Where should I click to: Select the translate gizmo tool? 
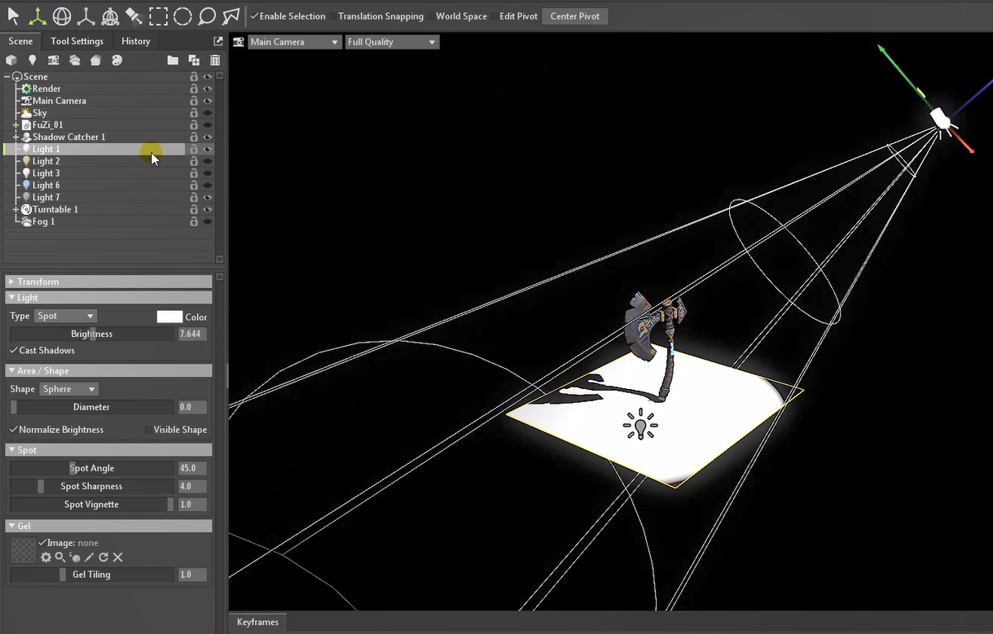[x=37, y=15]
